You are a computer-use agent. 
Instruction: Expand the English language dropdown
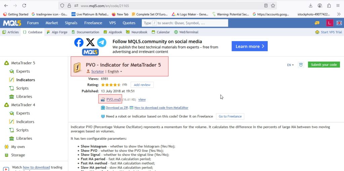[115, 71]
